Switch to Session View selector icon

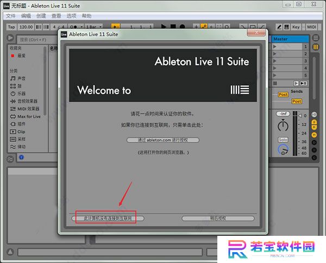pos(316,47)
